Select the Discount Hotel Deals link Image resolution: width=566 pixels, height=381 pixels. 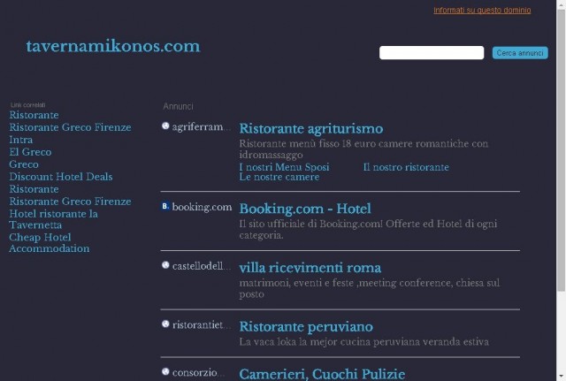pyautogui.click(x=61, y=177)
